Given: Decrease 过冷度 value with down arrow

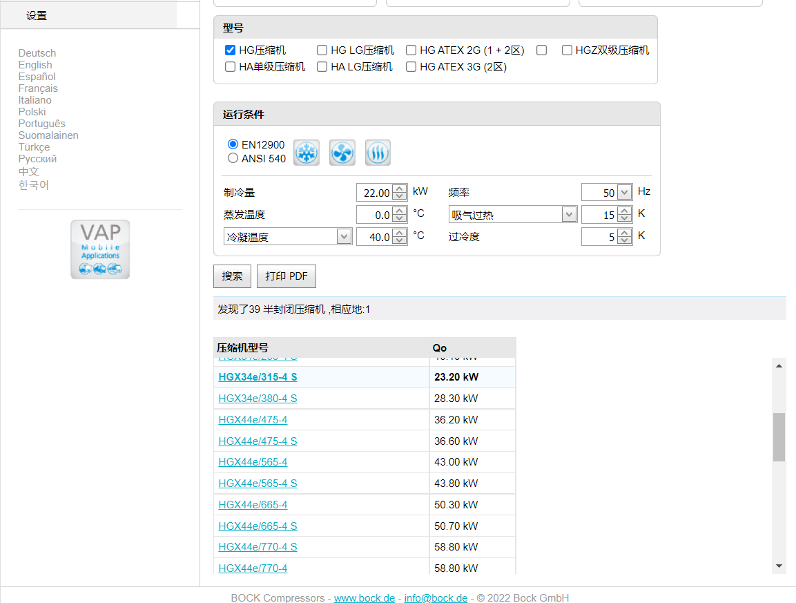Looking at the screenshot, I should click(625, 241).
